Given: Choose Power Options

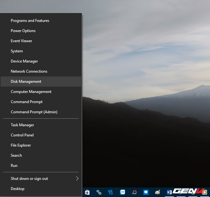Looking at the screenshot, I should coord(23,31).
